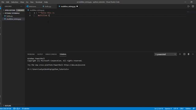This screenshot has width=196, height=110.
Task: Click the terminal prompt line
Action: [x=48, y=69]
